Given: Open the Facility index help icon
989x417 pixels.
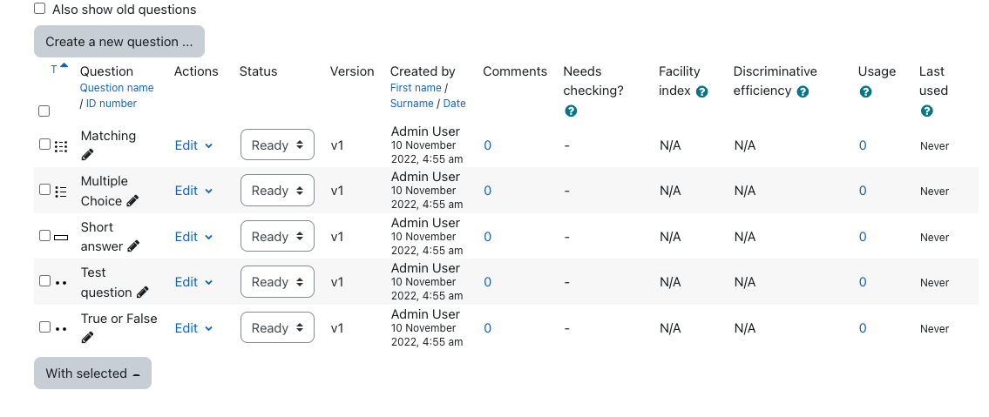Looking at the screenshot, I should click(x=702, y=92).
